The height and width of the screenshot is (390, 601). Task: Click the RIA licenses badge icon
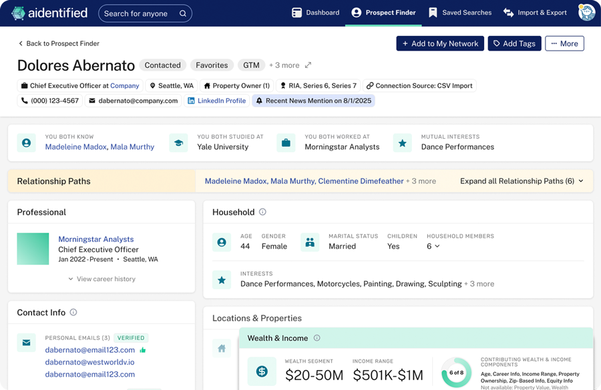(283, 86)
